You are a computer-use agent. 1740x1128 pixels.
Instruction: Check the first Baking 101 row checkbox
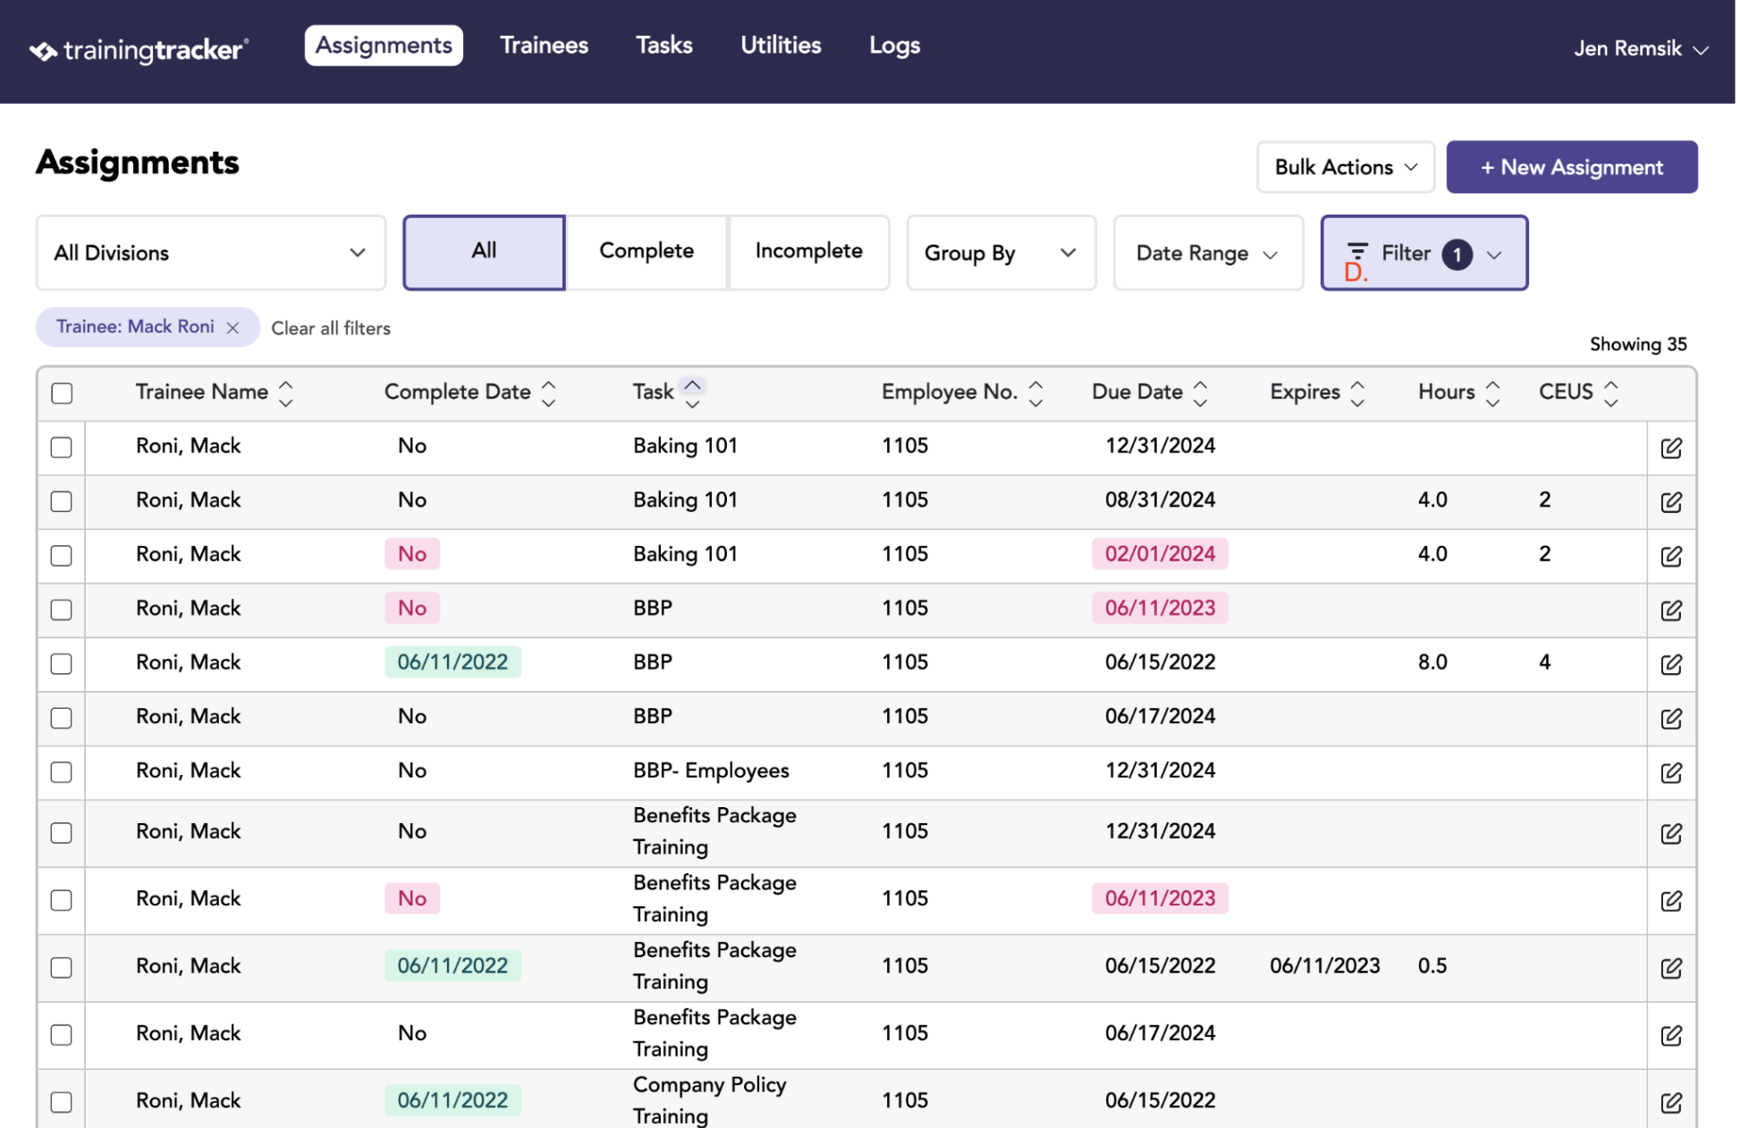(x=62, y=447)
